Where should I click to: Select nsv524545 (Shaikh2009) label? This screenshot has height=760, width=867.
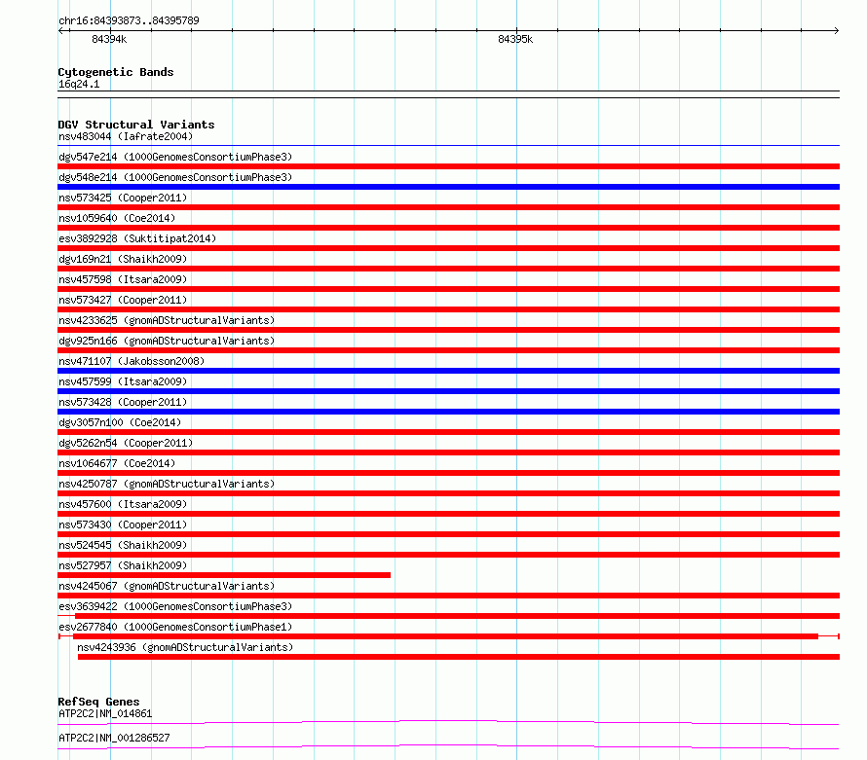[x=123, y=545]
